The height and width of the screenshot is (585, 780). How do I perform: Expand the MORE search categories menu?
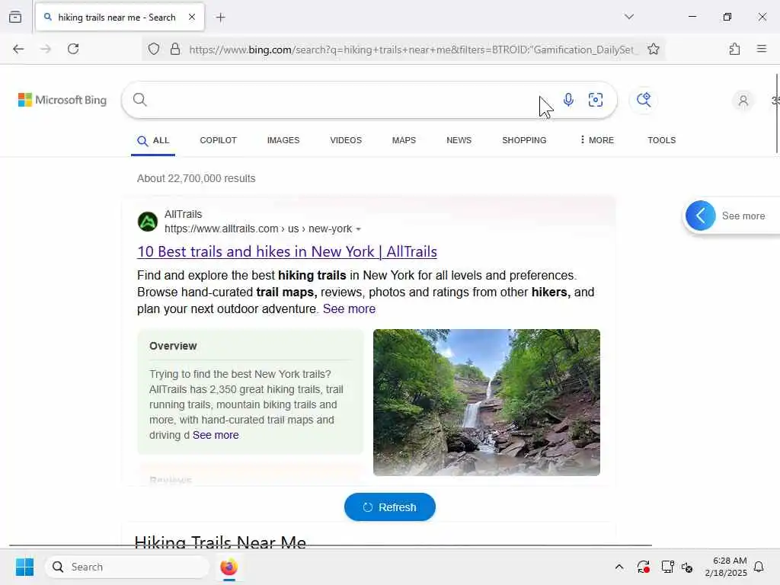597,140
